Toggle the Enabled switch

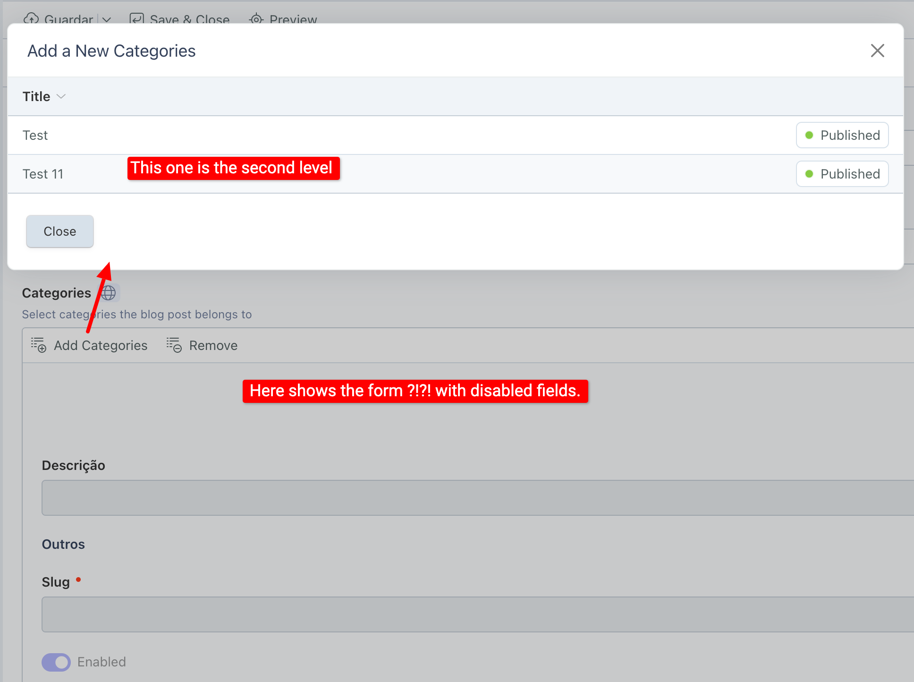[x=56, y=662]
